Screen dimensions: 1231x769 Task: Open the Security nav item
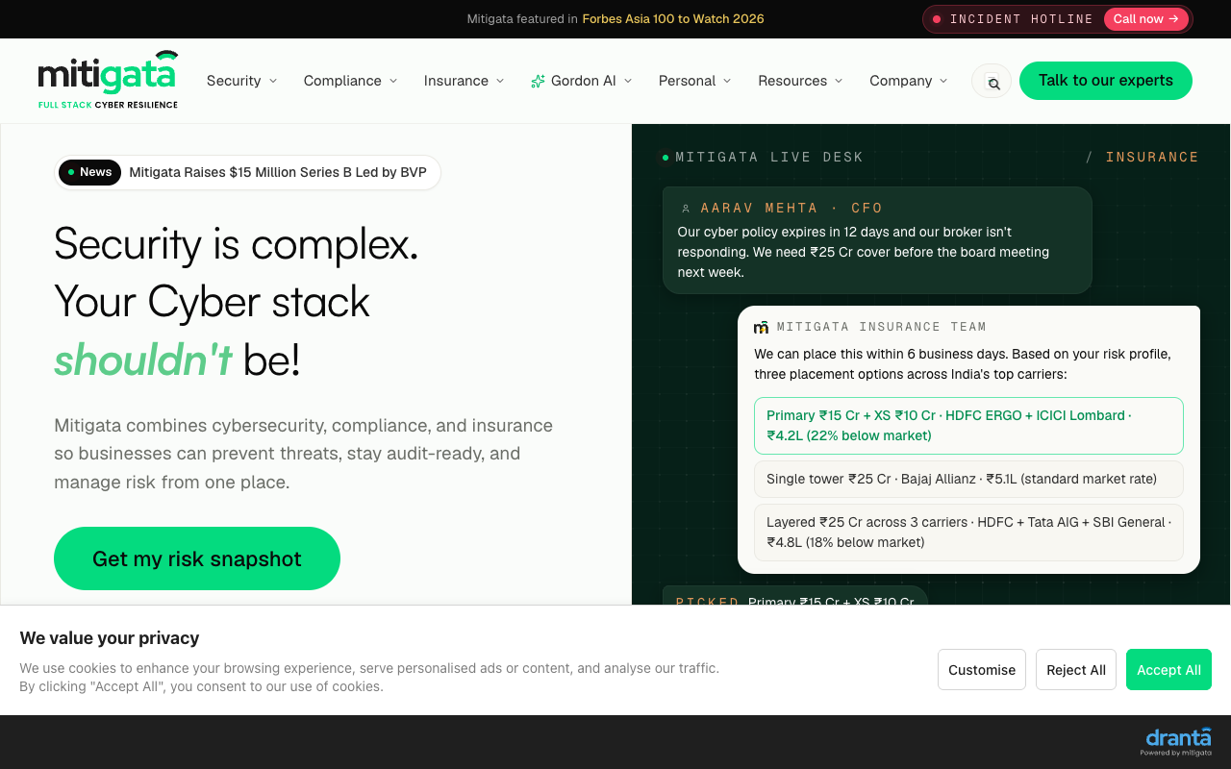tap(234, 81)
